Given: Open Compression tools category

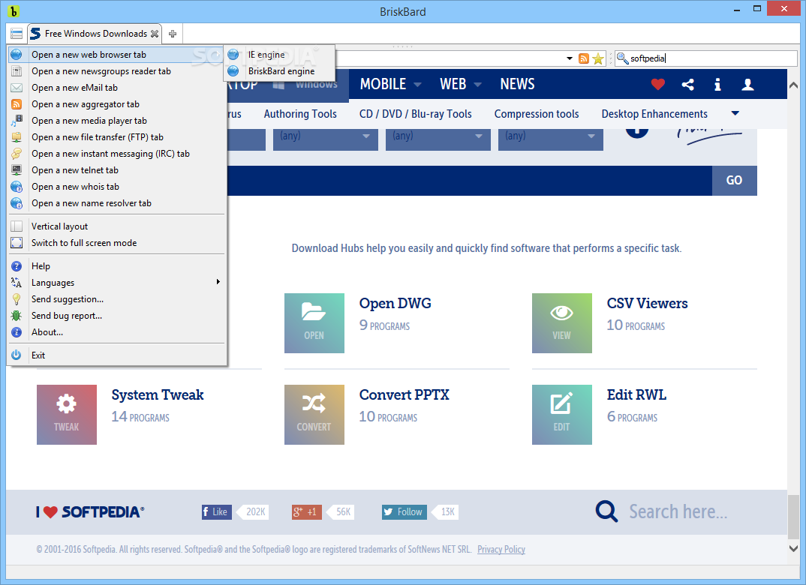Looking at the screenshot, I should [x=537, y=114].
